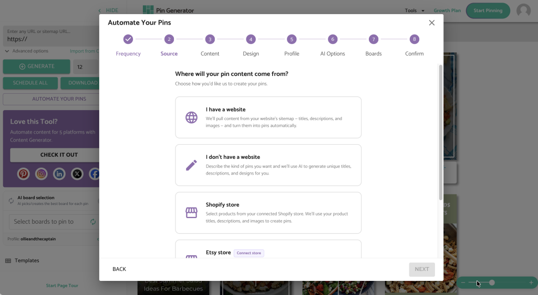Expand Advanced options

point(27,51)
